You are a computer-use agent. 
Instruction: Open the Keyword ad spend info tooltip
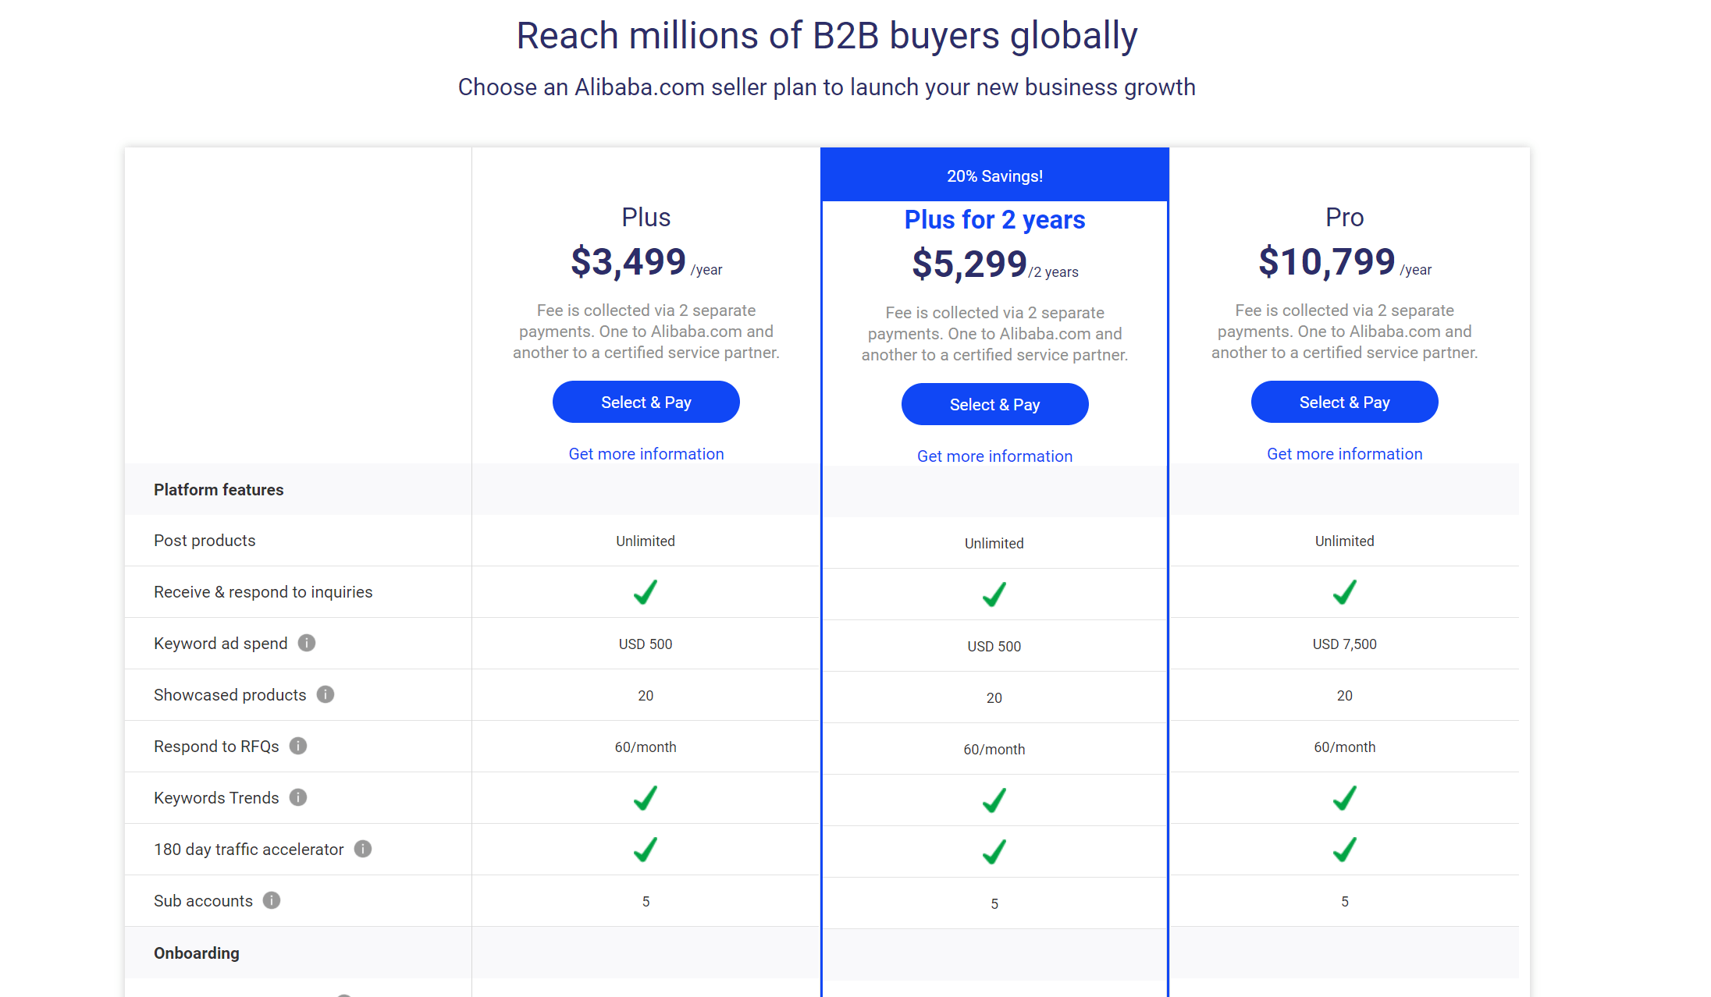307,643
